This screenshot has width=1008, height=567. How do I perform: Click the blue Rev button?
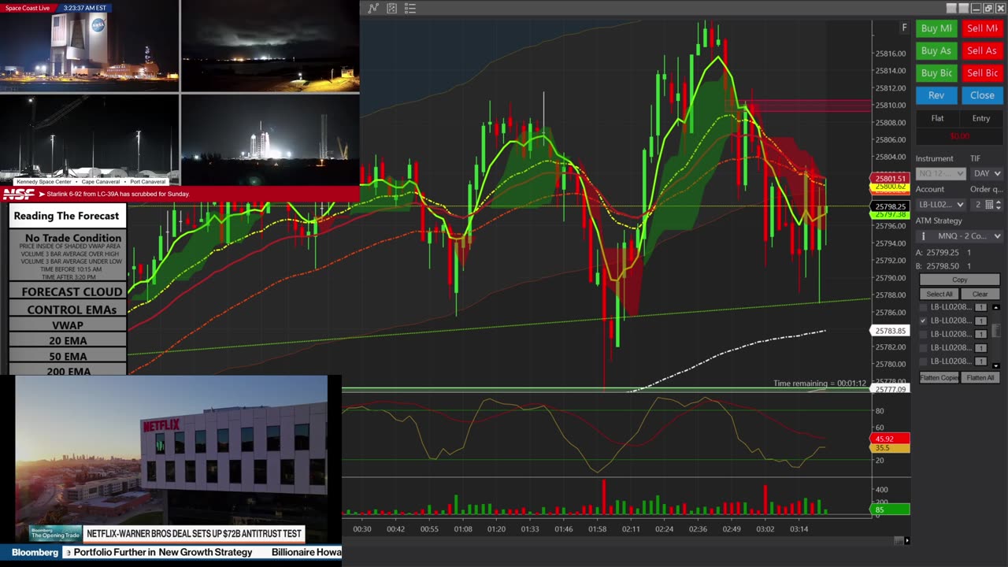tap(936, 95)
